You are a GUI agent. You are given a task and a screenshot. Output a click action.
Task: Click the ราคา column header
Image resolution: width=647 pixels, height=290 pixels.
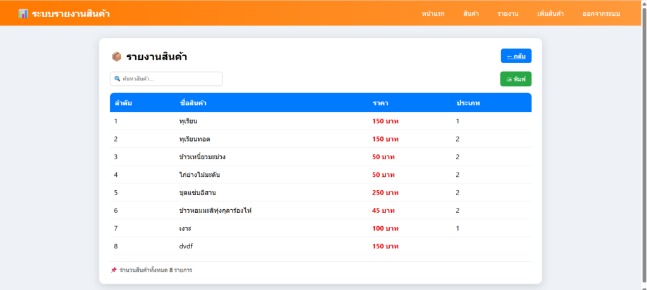pos(380,102)
